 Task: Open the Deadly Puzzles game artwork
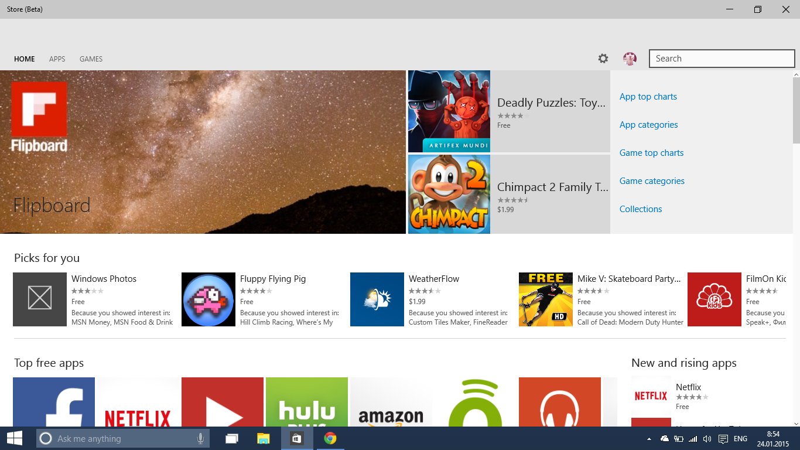coord(449,111)
